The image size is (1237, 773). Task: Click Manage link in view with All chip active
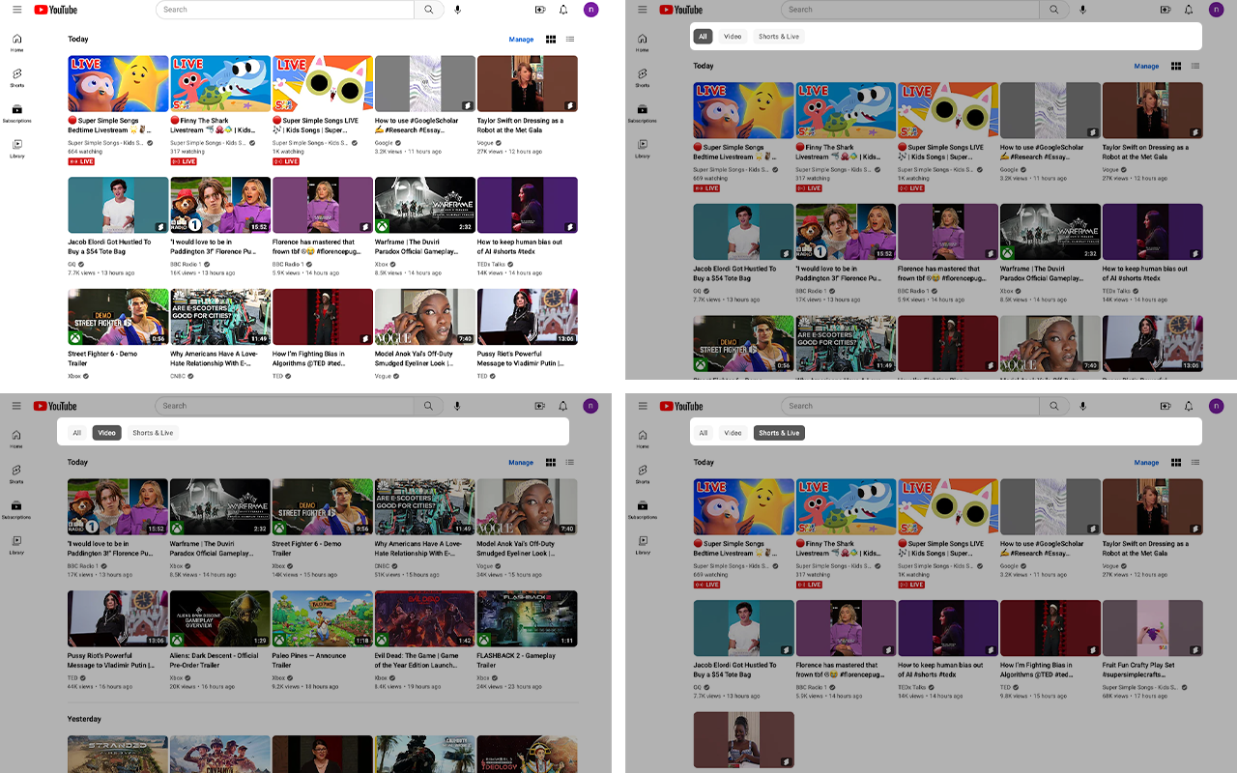pos(1146,67)
